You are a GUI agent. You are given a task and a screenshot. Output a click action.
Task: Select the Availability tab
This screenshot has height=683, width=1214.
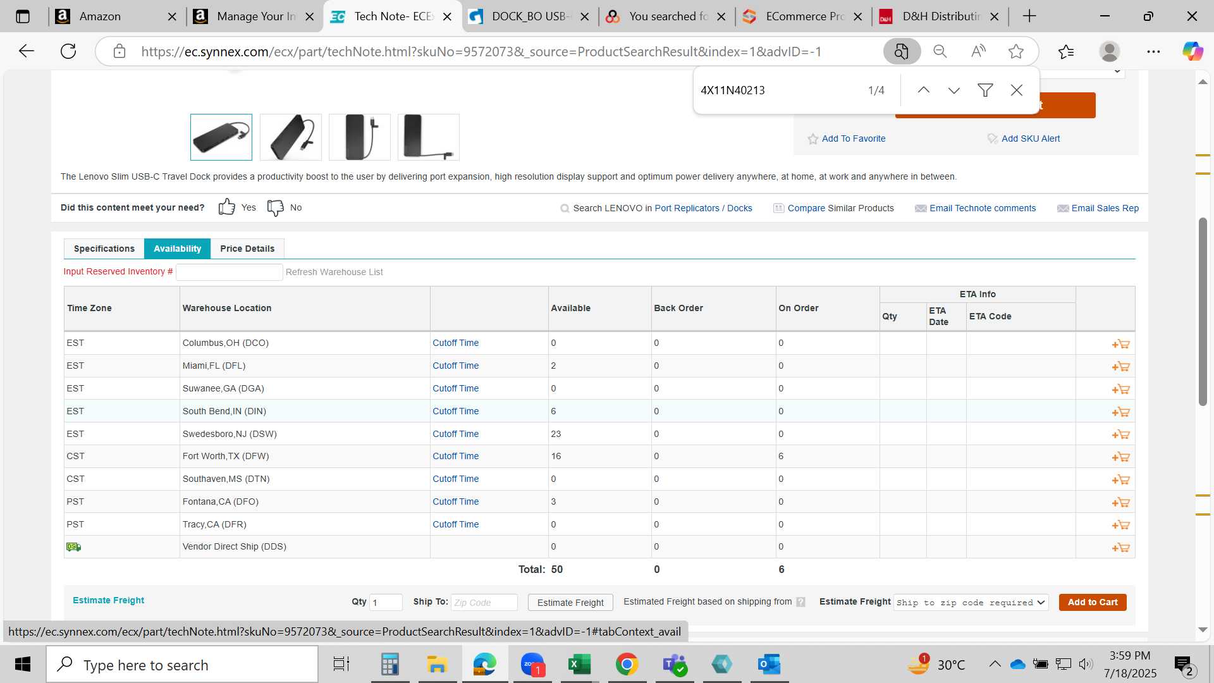[x=177, y=249]
